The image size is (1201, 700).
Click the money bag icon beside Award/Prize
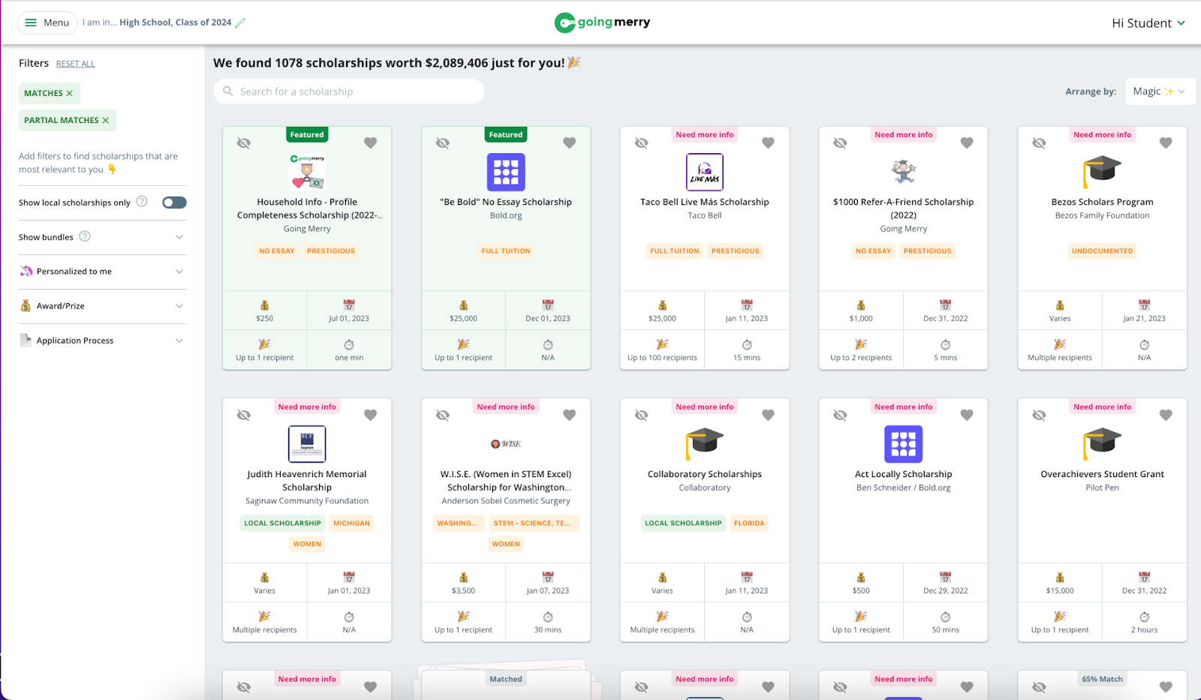tap(26, 306)
